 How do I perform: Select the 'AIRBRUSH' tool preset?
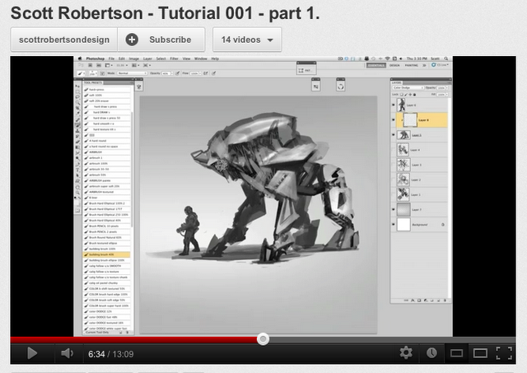pos(106,152)
